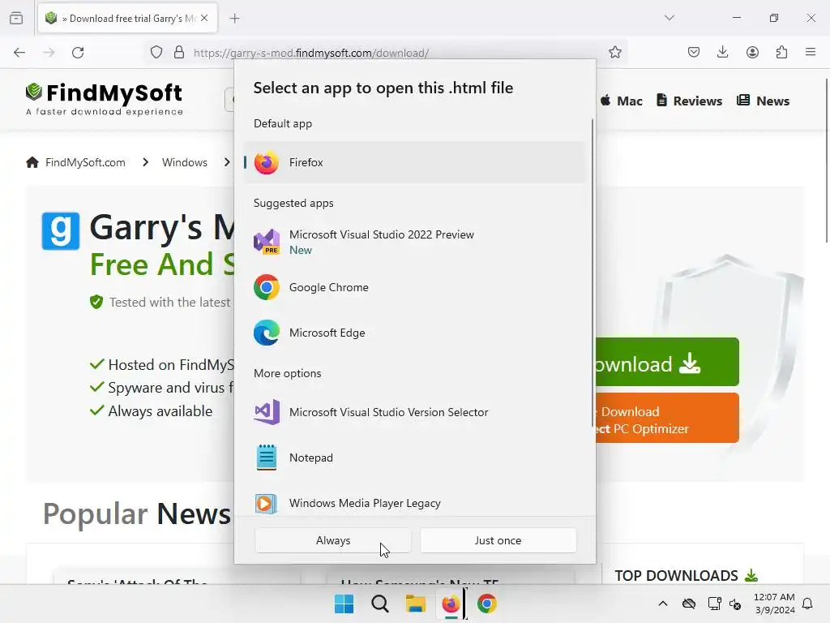Viewport: 830px width, 623px height.
Task: Select Notepad to open the .html file
Action: [x=414, y=458]
